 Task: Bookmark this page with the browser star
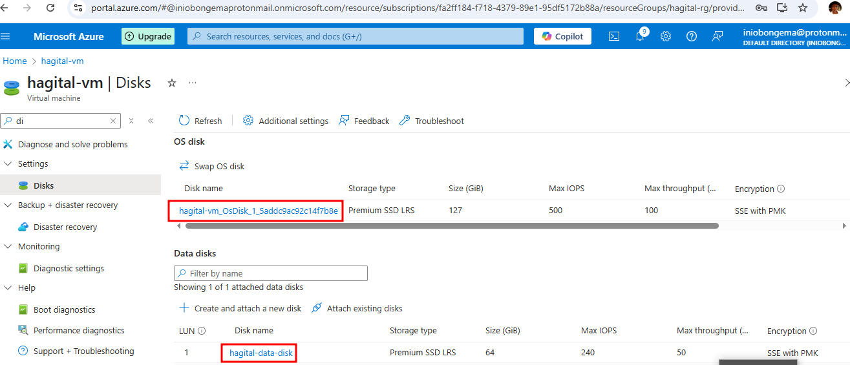803,8
